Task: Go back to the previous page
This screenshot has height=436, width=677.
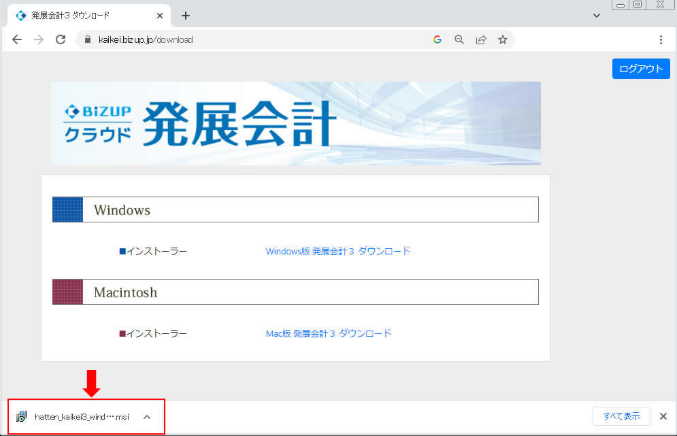Action: [17, 39]
